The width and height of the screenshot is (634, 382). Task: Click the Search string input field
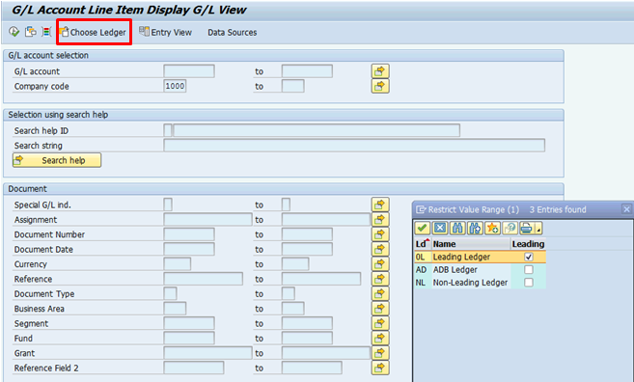pos(354,146)
